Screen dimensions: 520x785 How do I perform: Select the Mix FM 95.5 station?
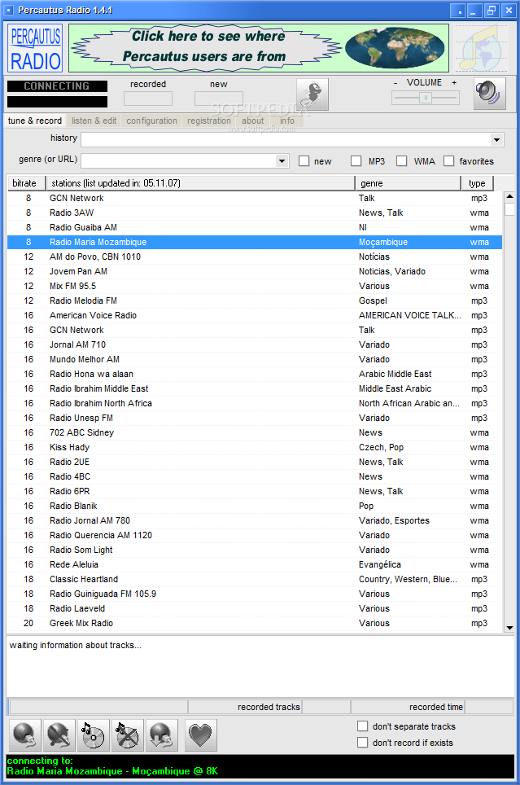click(255, 286)
